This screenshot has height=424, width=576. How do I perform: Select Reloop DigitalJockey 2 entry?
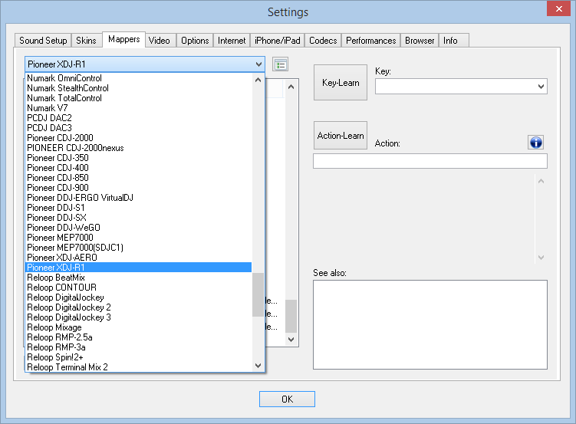click(x=139, y=307)
